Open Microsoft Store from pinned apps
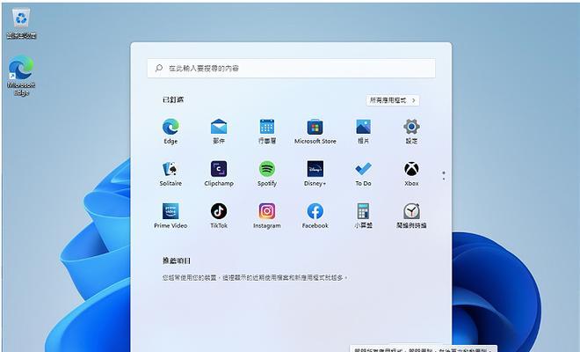The image size is (580, 352). tap(315, 131)
